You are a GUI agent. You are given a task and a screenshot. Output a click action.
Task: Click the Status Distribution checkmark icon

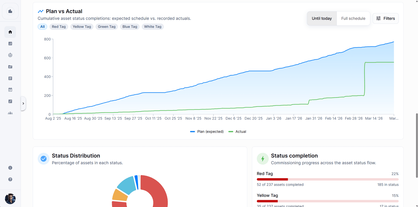[44, 159]
